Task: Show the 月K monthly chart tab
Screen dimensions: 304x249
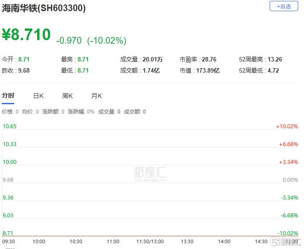Action: click(97, 96)
